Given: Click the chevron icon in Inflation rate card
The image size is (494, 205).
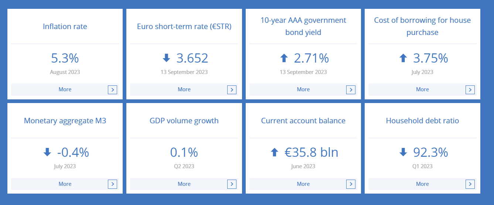Looking at the screenshot, I should 113,90.
